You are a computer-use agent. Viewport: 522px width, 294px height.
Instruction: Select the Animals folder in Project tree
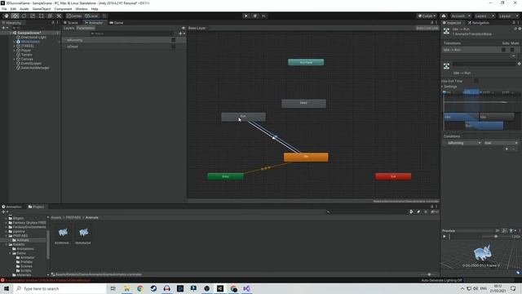[x=23, y=240]
